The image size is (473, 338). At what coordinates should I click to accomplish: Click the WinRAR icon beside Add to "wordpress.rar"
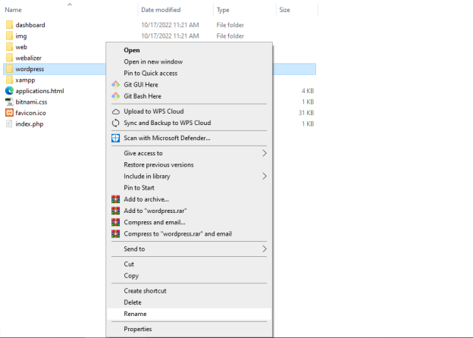click(x=115, y=211)
